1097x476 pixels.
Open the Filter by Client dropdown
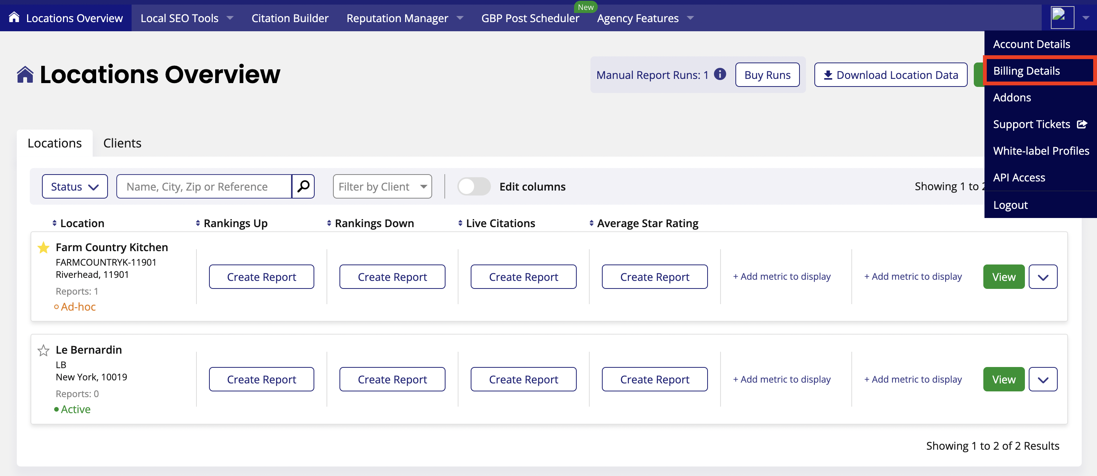382,186
